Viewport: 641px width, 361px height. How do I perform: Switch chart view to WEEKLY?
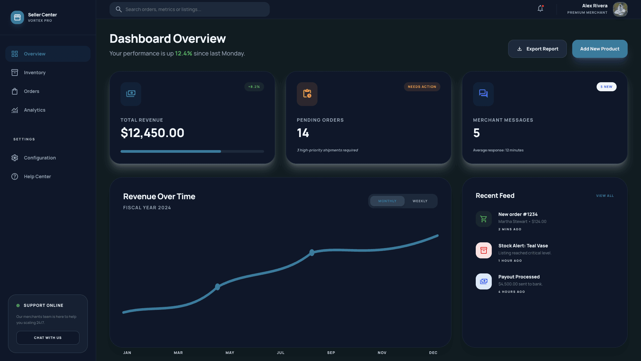click(x=420, y=201)
